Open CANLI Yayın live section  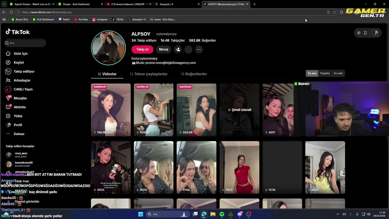[19, 89]
